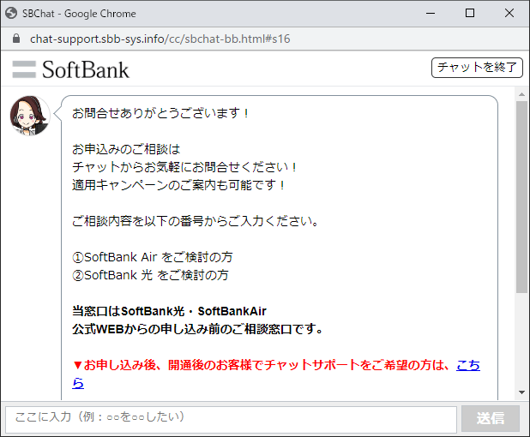Click text お申込みのご相談は

(126, 149)
